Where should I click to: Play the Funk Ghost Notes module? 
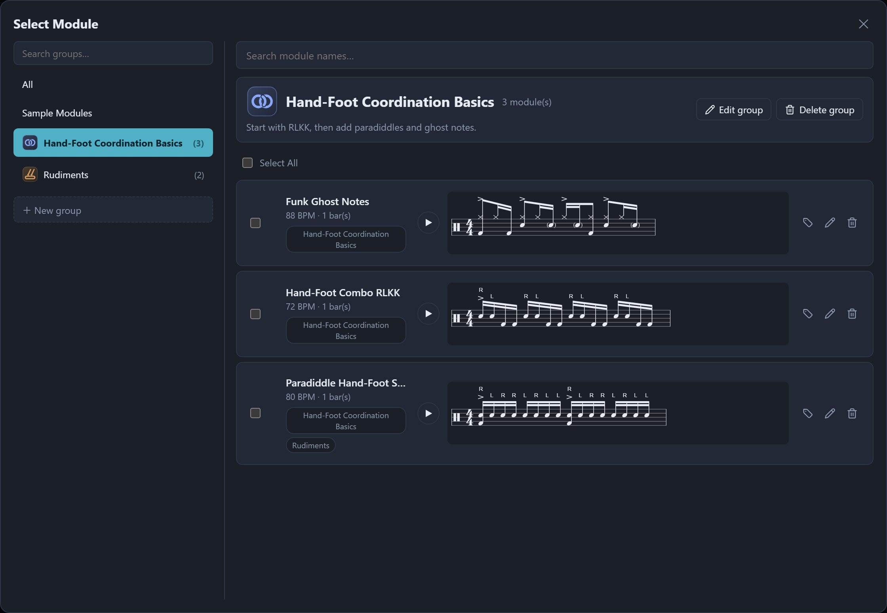(x=428, y=223)
